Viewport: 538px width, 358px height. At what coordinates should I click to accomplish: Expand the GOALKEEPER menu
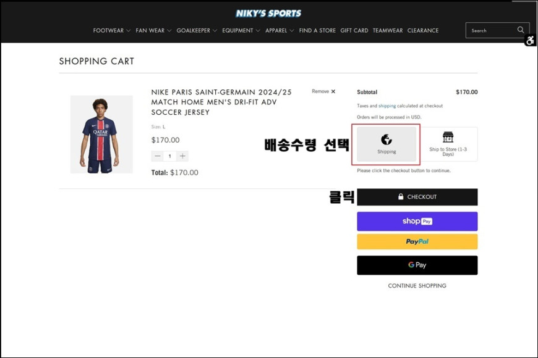pos(197,30)
